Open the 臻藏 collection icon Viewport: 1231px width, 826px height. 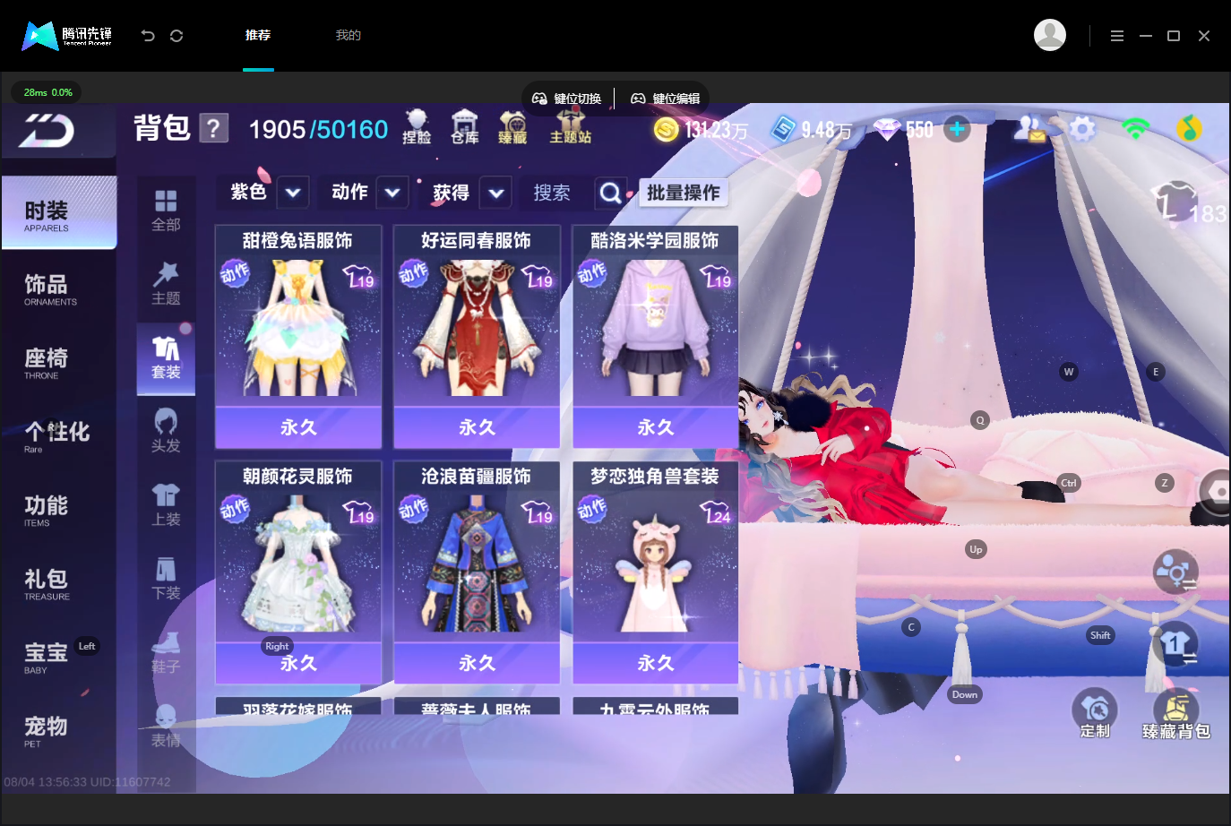click(512, 126)
